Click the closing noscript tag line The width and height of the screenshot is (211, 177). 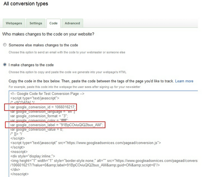click(20, 174)
